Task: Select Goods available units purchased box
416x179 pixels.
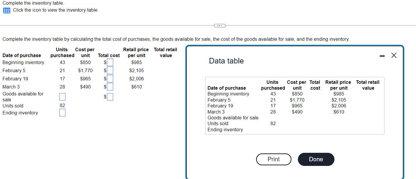Action: click(62, 96)
